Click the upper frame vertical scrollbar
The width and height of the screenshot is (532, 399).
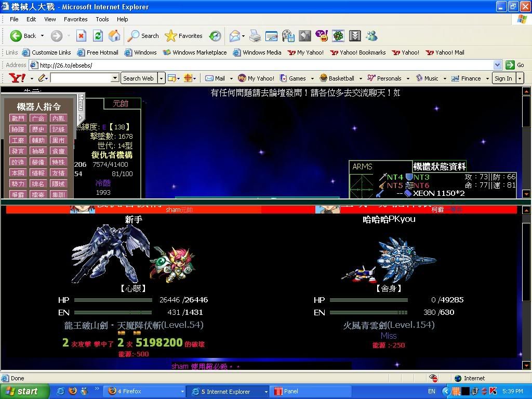(x=526, y=142)
